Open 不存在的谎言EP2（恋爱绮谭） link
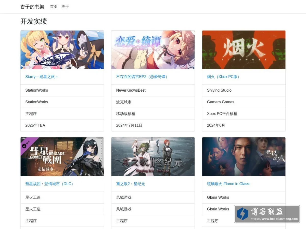This screenshot has height=229, width=306. point(143,77)
